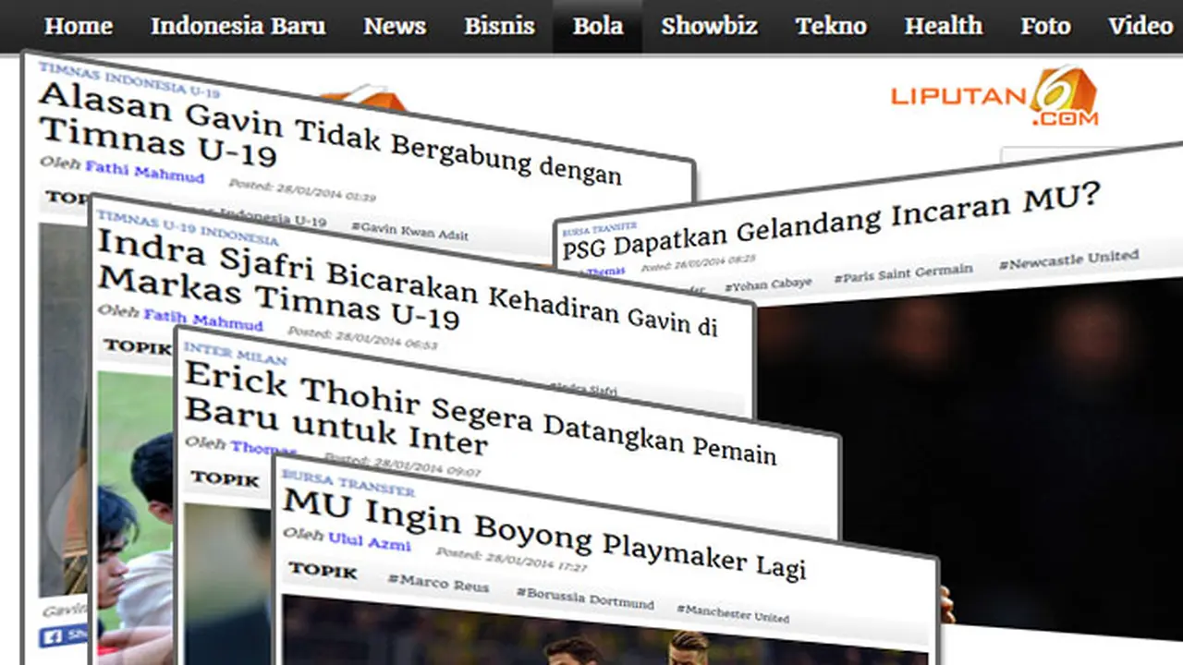Go to the Tekno section
The image size is (1183, 665).
pyautogui.click(x=831, y=26)
